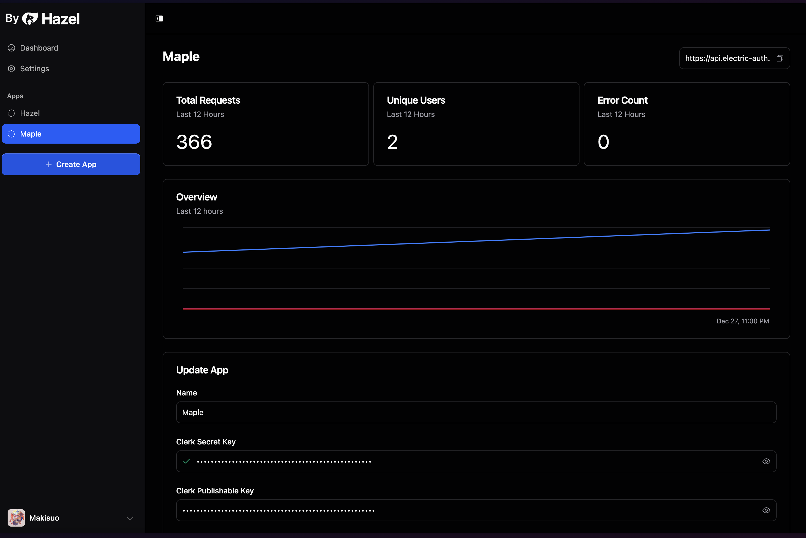The image size is (806, 538).
Task: Click the Makisuo profile avatar
Action: 16,518
